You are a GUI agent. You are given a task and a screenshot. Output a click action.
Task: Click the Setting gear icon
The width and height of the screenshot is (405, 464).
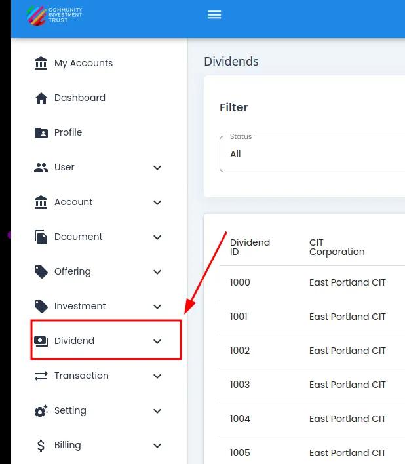click(x=41, y=411)
